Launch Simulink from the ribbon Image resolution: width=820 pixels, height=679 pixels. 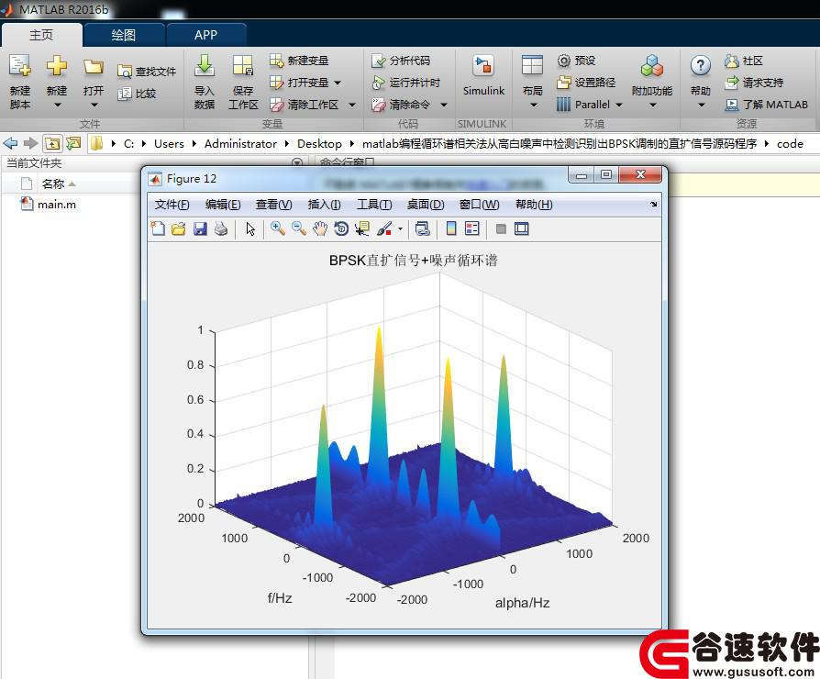click(x=483, y=76)
